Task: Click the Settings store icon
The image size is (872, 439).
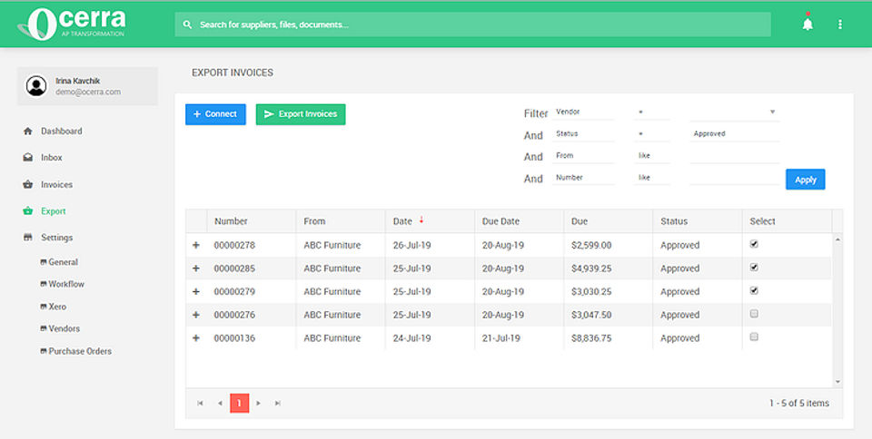Action: point(28,238)
